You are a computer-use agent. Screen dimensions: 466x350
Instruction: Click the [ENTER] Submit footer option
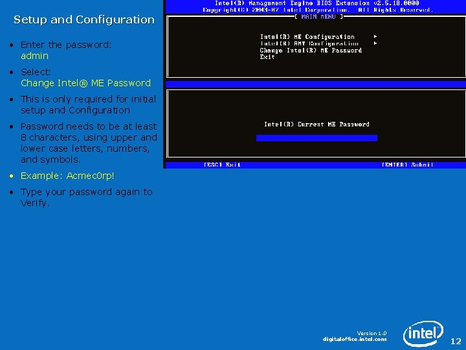(407, 165)
